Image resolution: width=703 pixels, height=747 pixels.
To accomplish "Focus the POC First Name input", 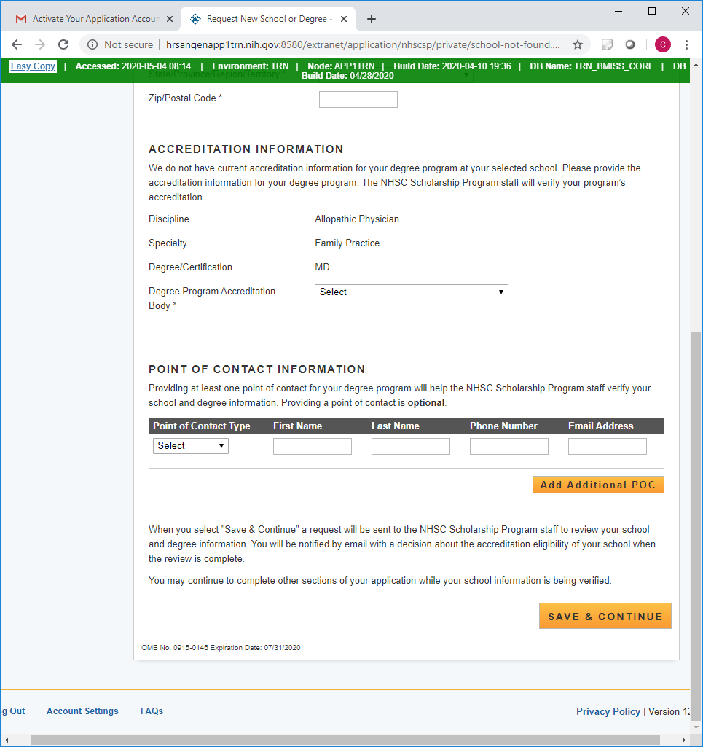I will click(x=312, y=446).
